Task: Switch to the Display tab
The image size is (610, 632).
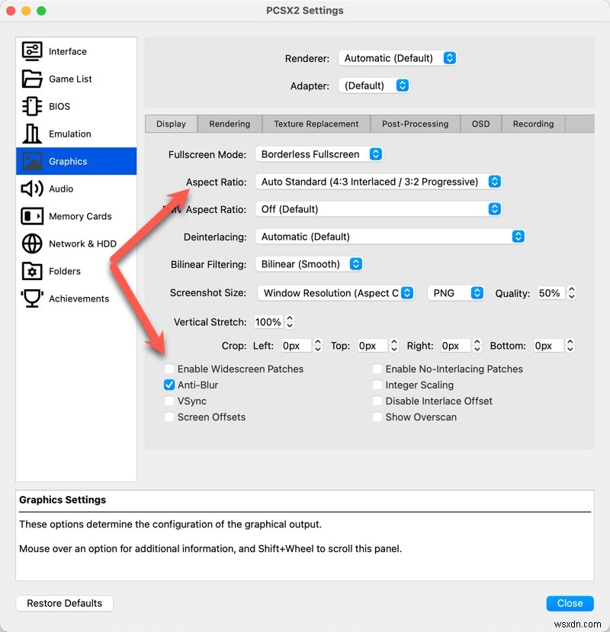Action: pos(171,124)
